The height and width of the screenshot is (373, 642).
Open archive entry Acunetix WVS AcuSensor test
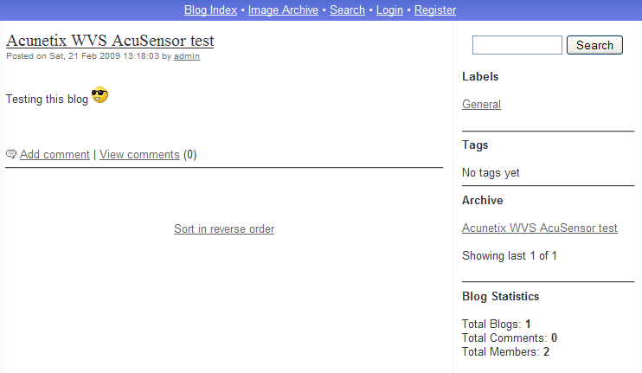tap(540, 228)
